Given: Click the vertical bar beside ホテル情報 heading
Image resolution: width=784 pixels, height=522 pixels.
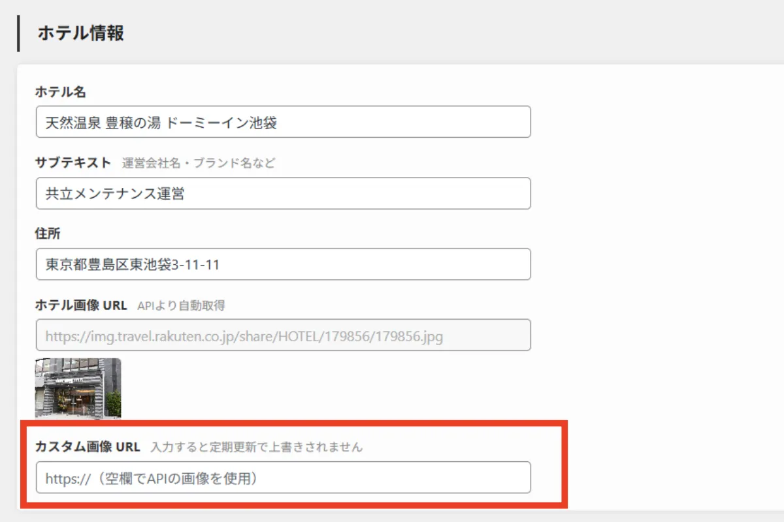Looking at the screenshot, I should tap(18, 33).
